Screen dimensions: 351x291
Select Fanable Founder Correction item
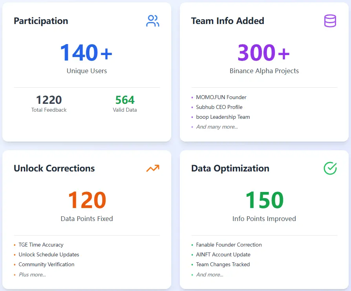tap(229, 245)
